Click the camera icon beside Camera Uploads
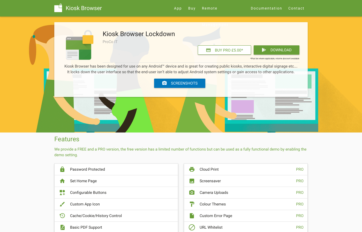Viewport: 362px width, 232px height. [x=192, y=192]
